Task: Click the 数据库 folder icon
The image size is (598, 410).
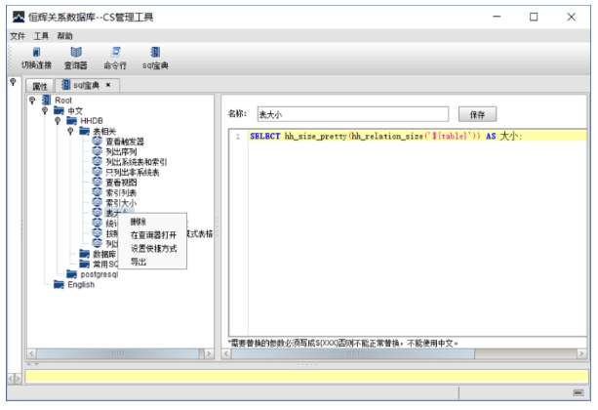Action: (84, 254)
